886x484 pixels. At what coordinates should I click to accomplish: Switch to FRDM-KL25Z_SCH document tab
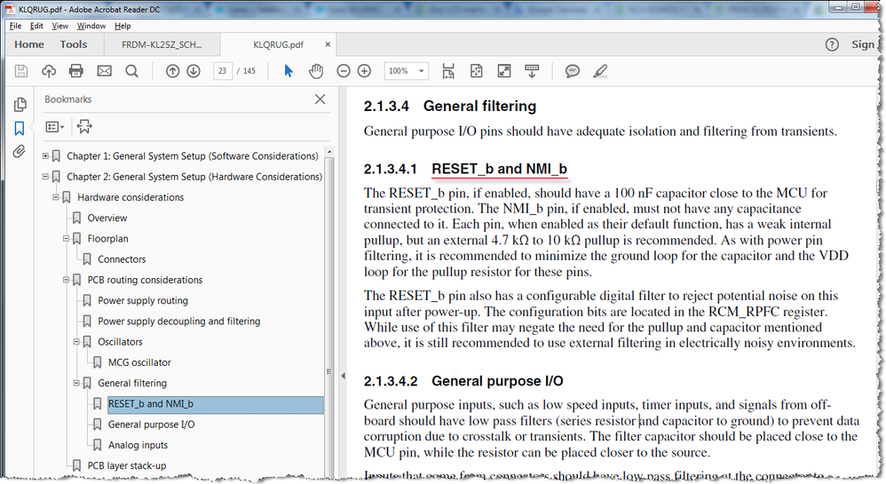pyautogui.click(x=162, y=44)
